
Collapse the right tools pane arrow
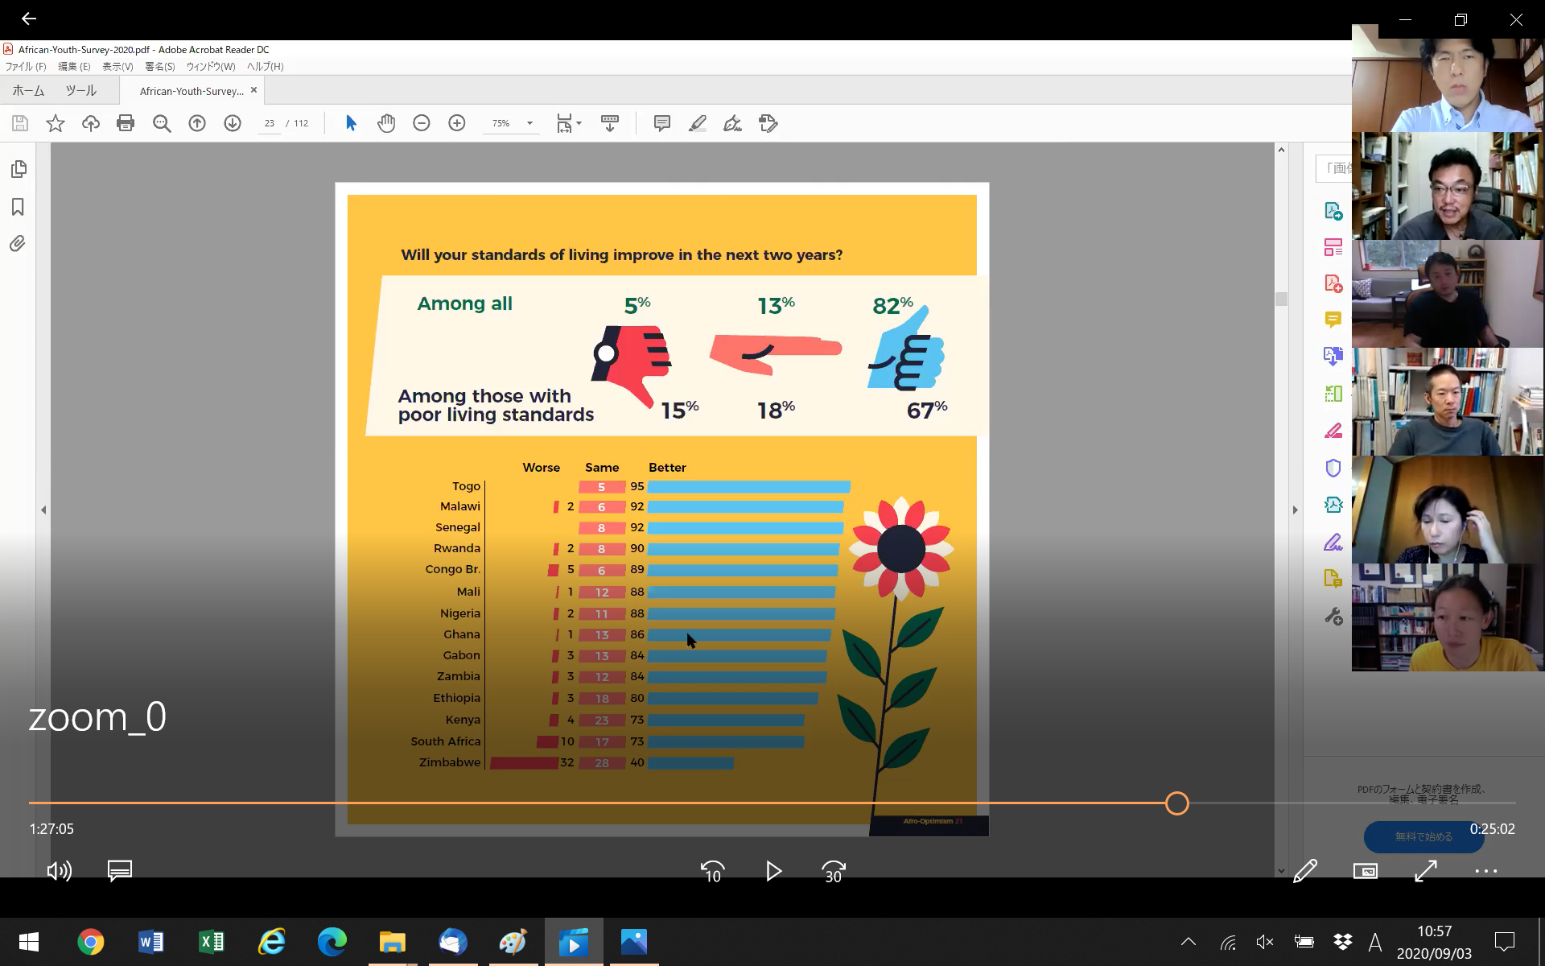pyautogui.click(x=1295, y=510)
